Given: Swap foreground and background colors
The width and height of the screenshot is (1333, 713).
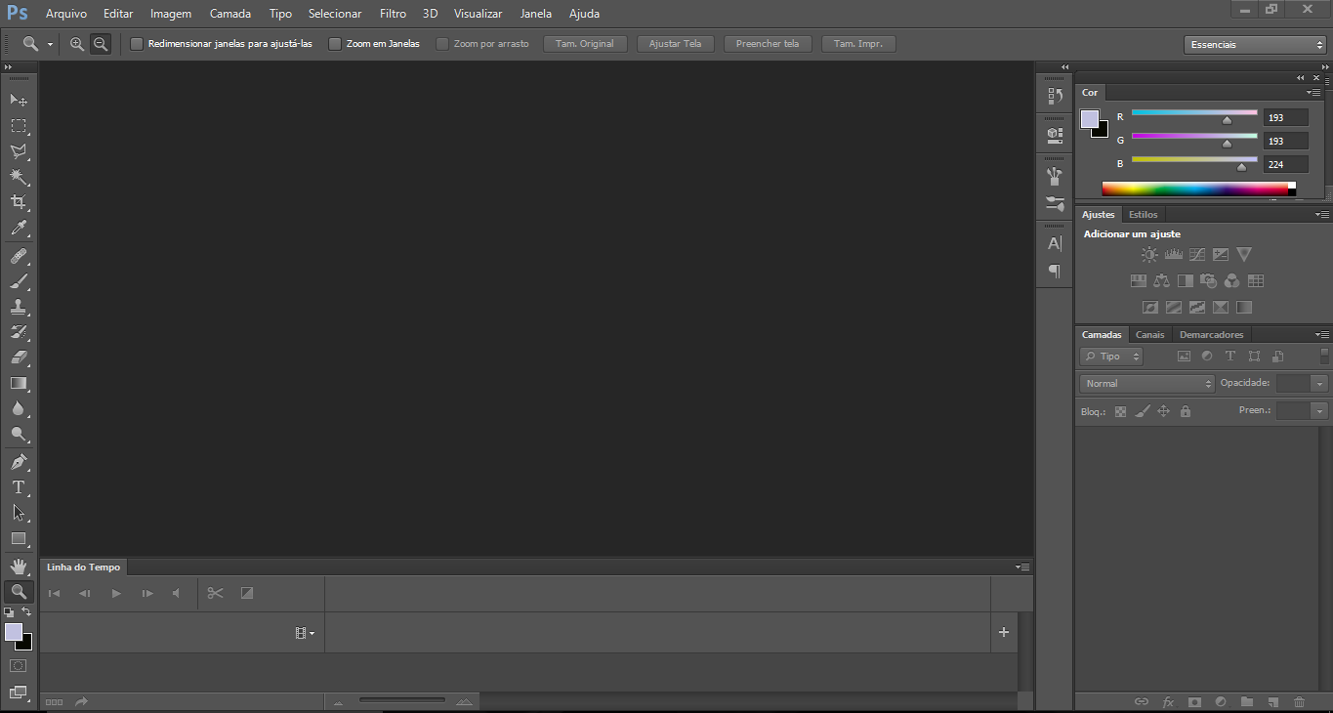Looking at the screenshot, I should (x=27, y=612).
